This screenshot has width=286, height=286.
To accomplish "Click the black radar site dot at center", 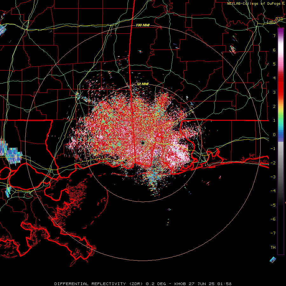I will point(143,143).
